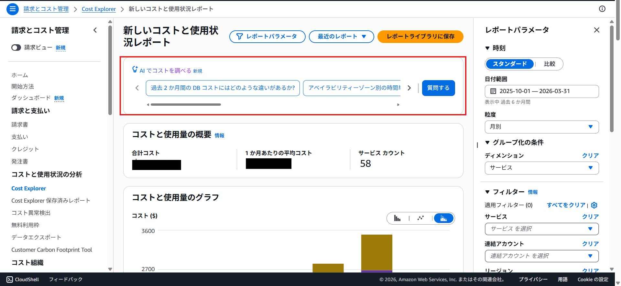The image size is (621, 286).
Task: Open 情報 link beside フィルター
Action: coord(533,192)
